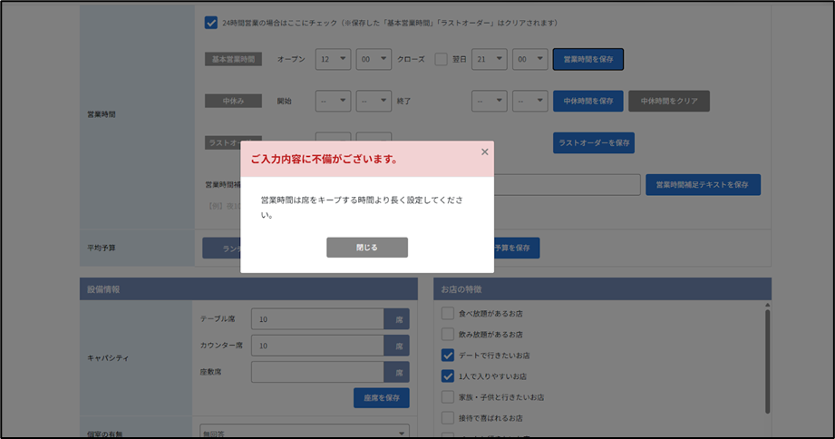This screenshot has width=835, height=439.
Task: Toggle the 24時間営業 checkbox
Action: 211,22
